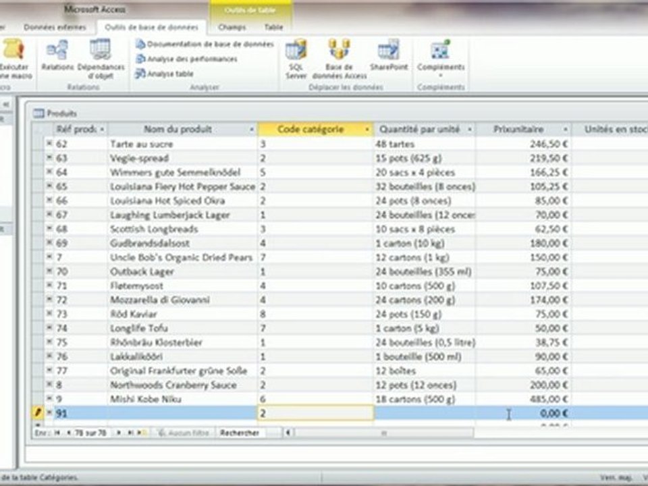648x486 pixels.
Task: Expand subdatasheet for row 70
Action: 49,271
